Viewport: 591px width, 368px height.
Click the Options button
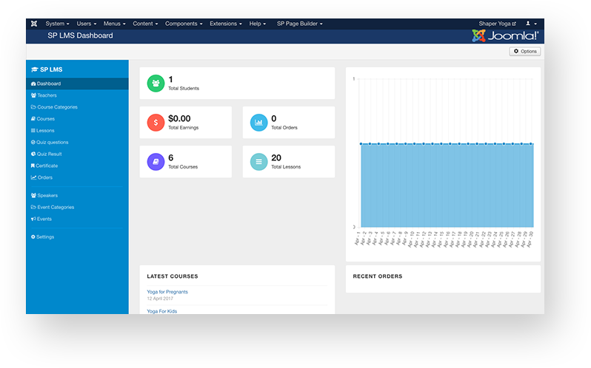524,52
